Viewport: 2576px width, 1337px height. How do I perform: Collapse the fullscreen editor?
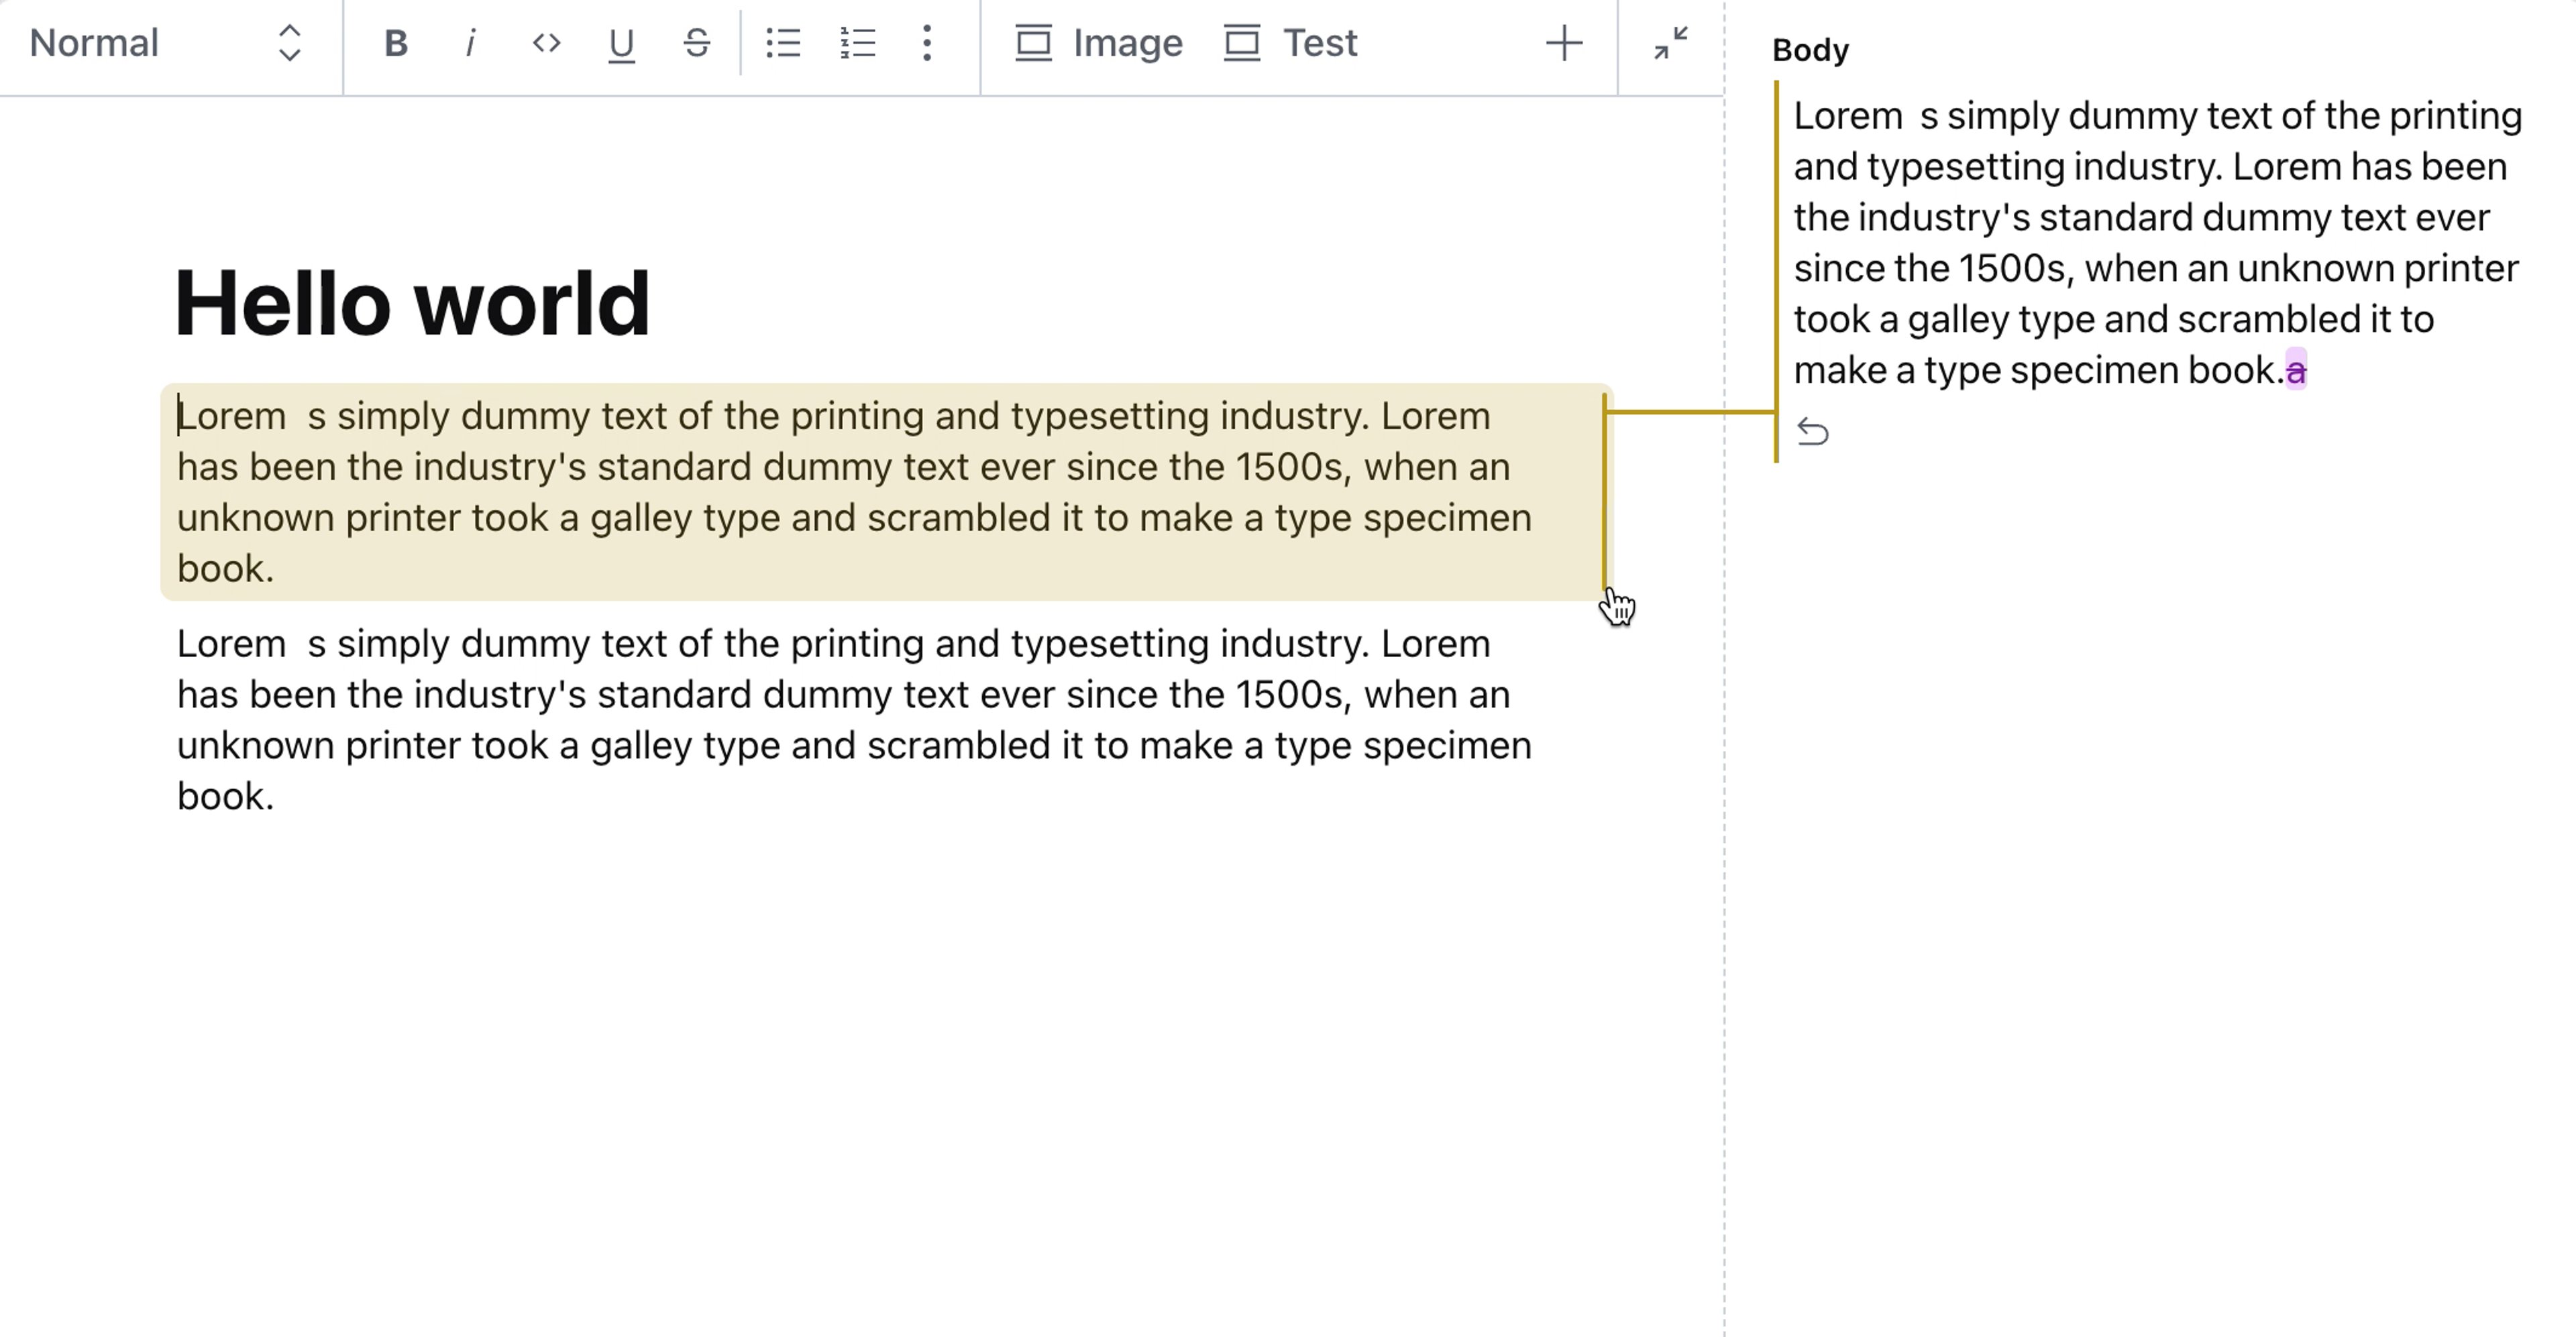1671,44
